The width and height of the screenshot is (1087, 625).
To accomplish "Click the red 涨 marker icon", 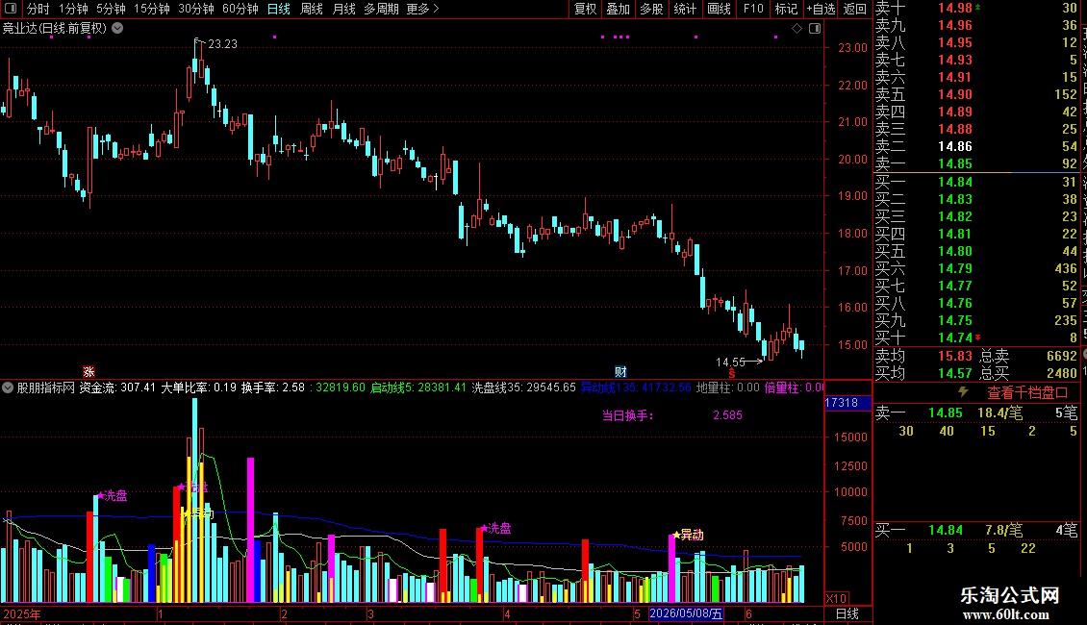I will [88, 372].
